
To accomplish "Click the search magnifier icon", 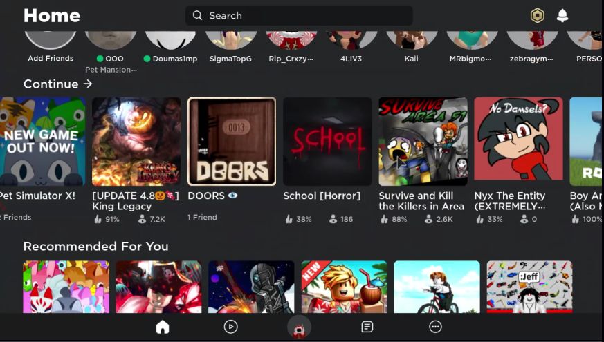I will (x=198, y=15).
